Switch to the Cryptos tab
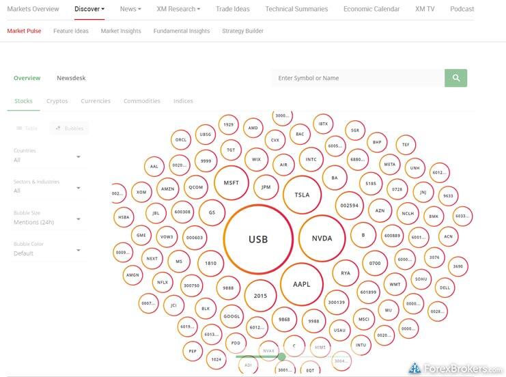Viewport: 506px width, 377px height. click(57, 101)
